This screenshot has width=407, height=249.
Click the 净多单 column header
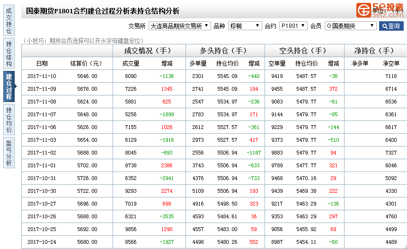pyautogui.click(x=360, y=63)
